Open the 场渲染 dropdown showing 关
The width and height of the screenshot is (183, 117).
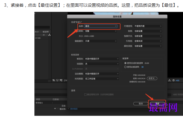coord(102,64)
